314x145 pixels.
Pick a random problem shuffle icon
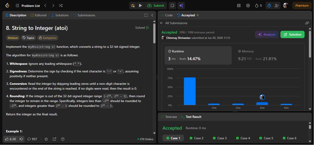pyautogui.click(x=61, y=5)
